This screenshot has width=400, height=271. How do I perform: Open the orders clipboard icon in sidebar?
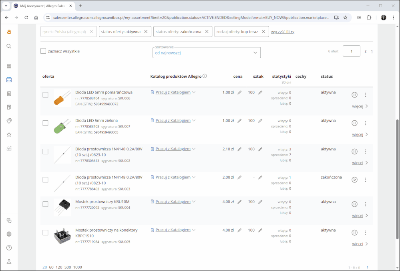click(9, 93)
